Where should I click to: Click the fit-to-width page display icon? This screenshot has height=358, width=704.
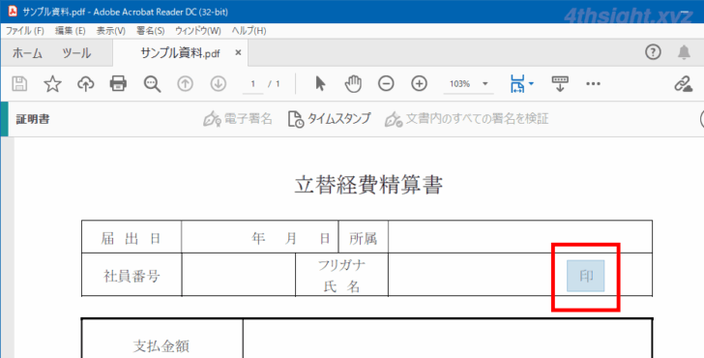pyautogui.click(x=517, y=84)
